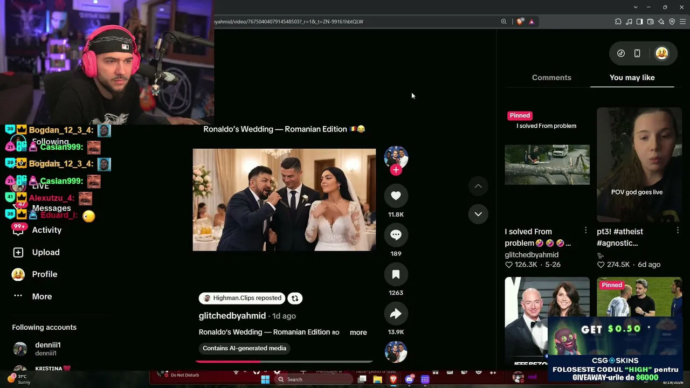Click the repost arrows icon next to reposted badge
Viewport: 690px width, 388px height.
295,298
